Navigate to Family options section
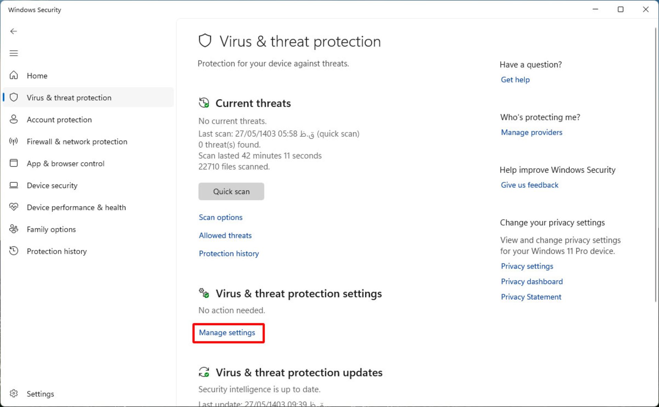Screen dimensions: 659x407 pyautogui.click(x=51, y=229)
